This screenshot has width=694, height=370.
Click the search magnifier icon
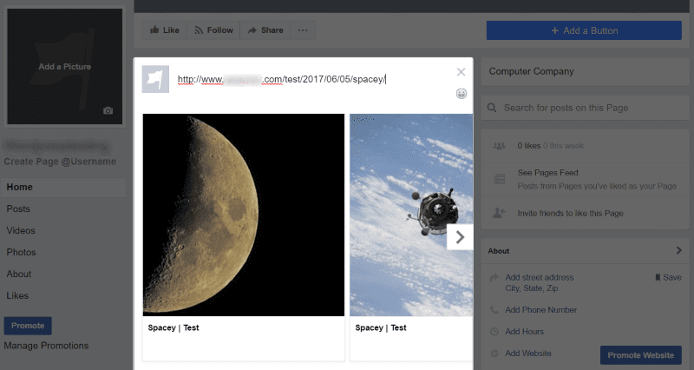492,108
